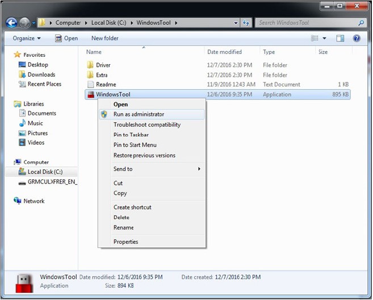Sort by the Type column header
Screen dimensions: 373x300
(x=269, y=52)
